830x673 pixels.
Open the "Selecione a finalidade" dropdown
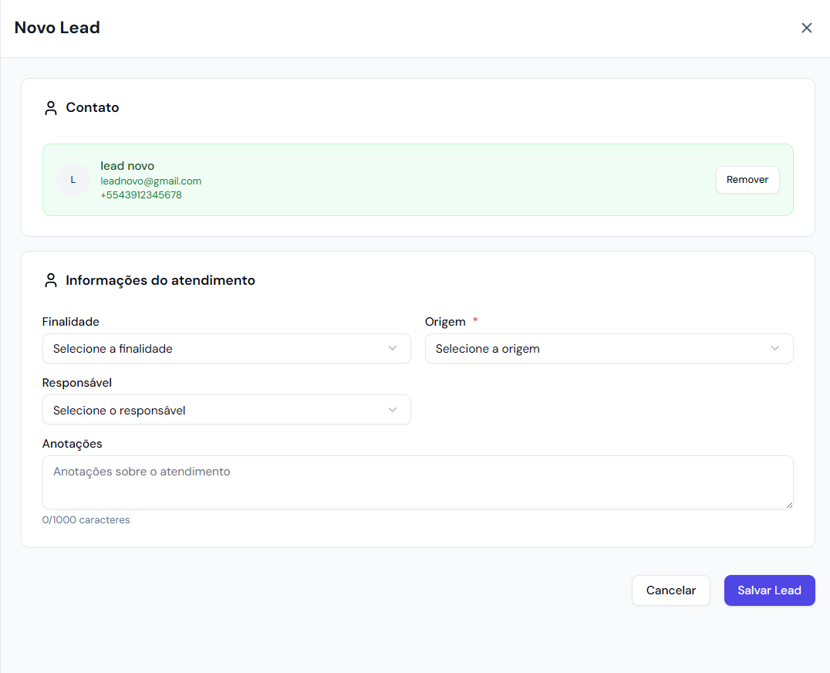[x=216, y=349]
